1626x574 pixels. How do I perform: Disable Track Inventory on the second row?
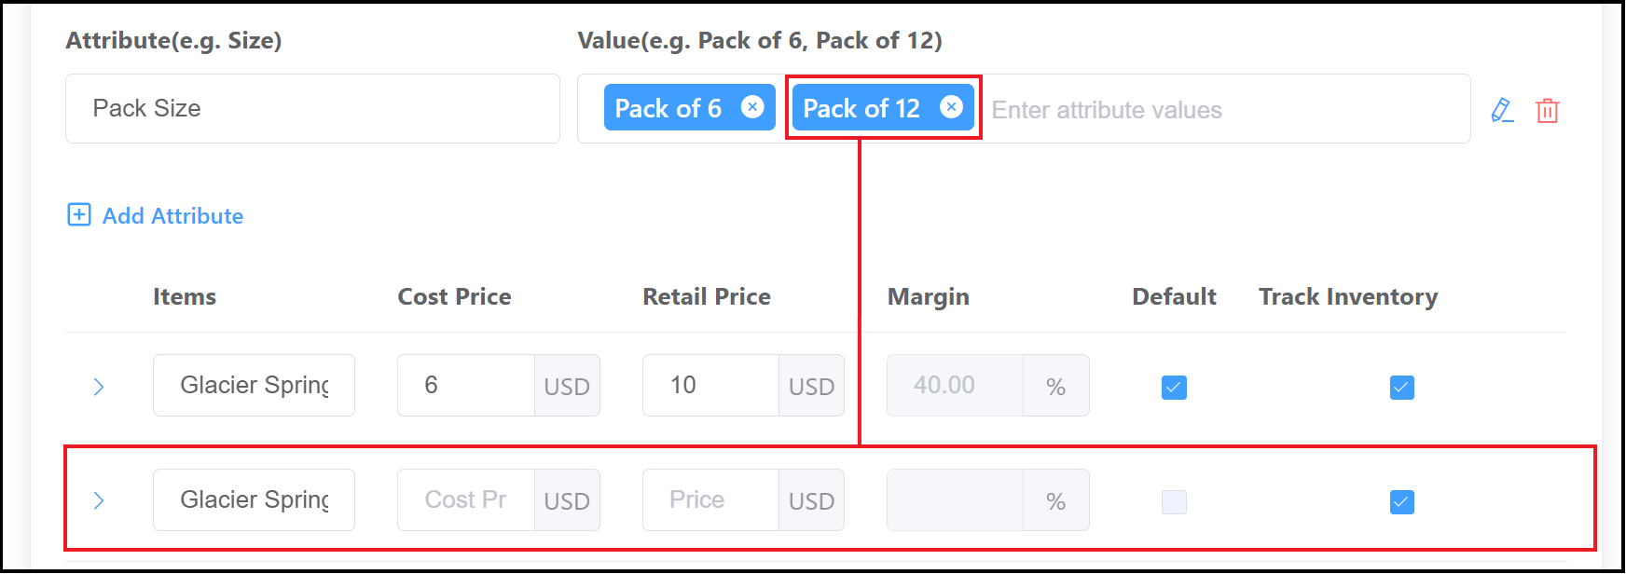click(x=1401, y=502)
